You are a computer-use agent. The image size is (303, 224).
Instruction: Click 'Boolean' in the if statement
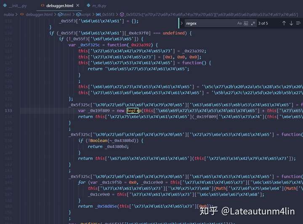[x=98, y=141]
